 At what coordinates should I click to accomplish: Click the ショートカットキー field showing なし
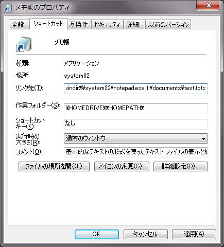[x=136, y=124]
